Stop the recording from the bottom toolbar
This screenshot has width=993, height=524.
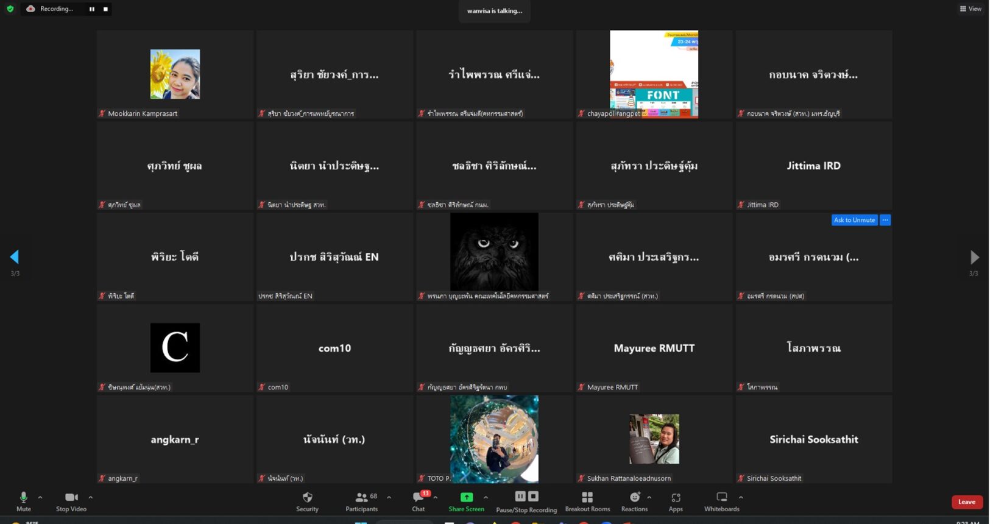pyautogui.click(x=533, y=496)
